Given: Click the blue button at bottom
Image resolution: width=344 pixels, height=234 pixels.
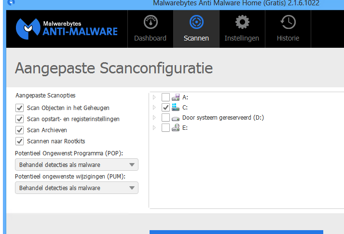Looking at the screenshot, I should tap(236, 232).
